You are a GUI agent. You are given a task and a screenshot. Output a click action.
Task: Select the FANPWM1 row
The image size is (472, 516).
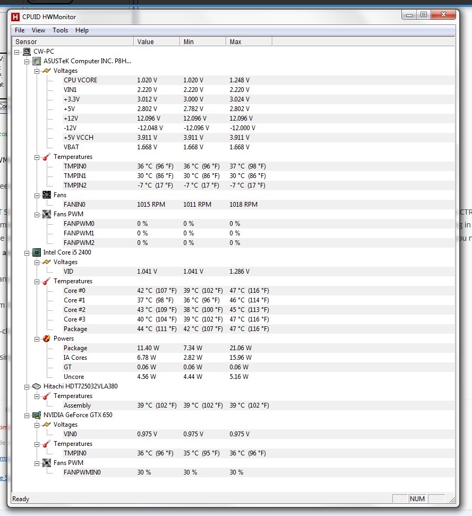coord(259,233)
